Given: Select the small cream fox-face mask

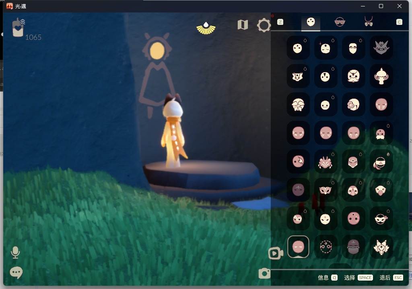Looking at the screenshot, I should click(x=298, y=76).
